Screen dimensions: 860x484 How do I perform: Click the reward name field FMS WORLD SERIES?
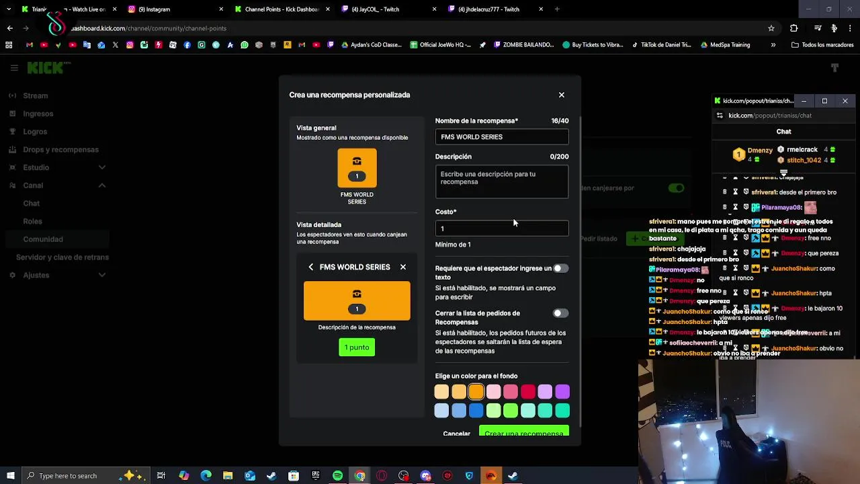502,136
